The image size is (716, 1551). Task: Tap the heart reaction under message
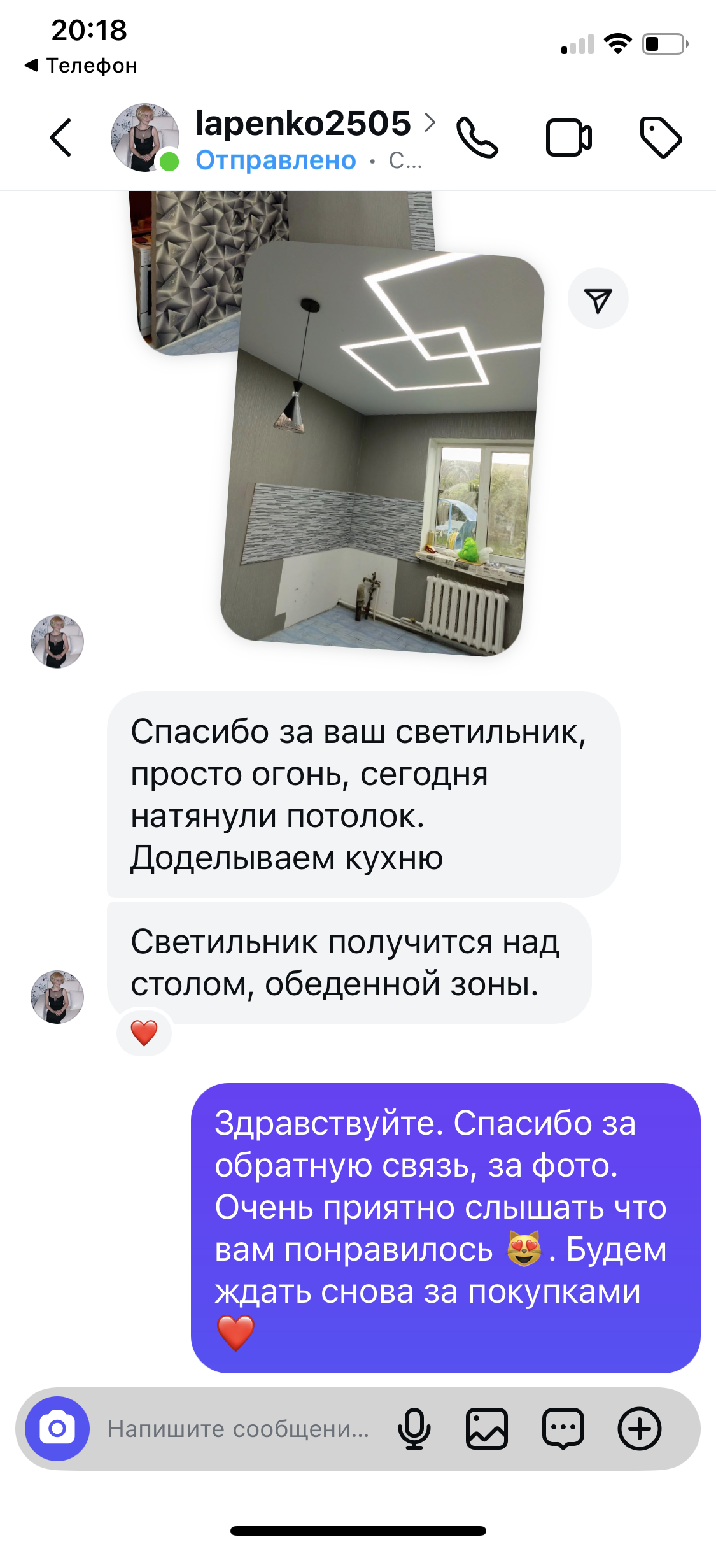pos(144,1033)
